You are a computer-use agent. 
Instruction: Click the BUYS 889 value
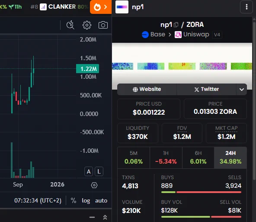[x=166, y=186]
